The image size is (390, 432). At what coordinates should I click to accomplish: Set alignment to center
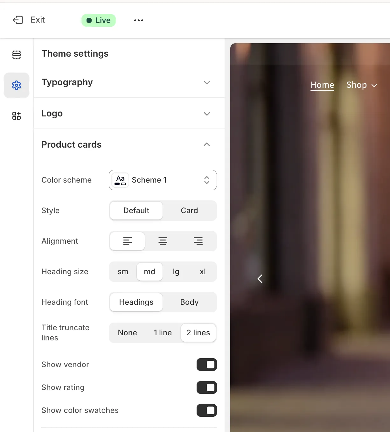163,241
